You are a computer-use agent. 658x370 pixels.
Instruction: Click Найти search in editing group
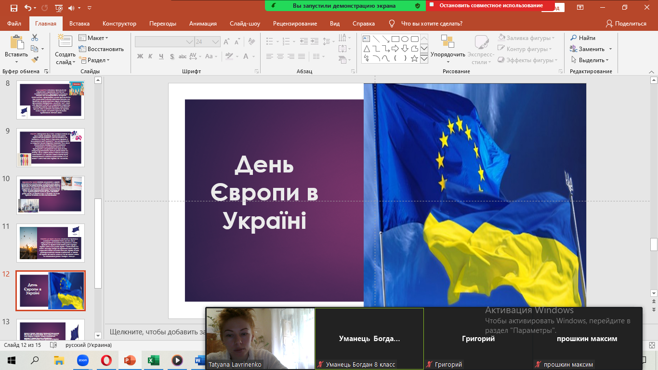(583, 38)
